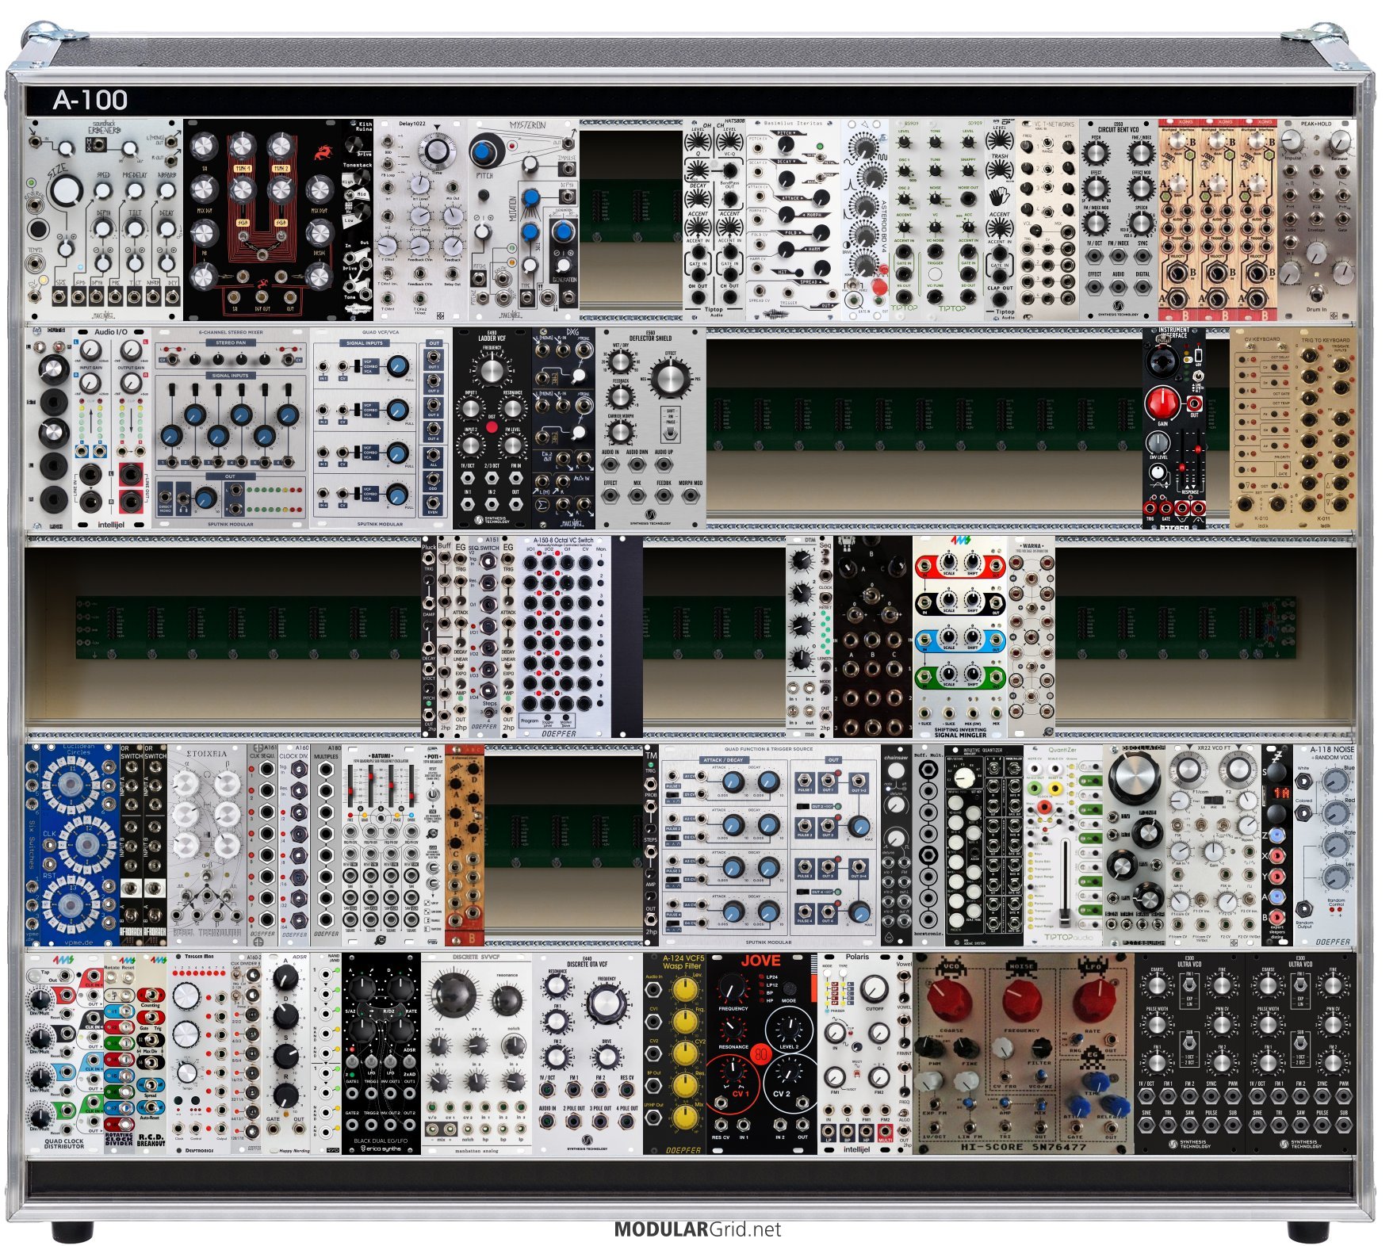This screenshot has height=1246, width=1397.
Task: Click the JOVE Frequency knob
Action: point(733,988)
